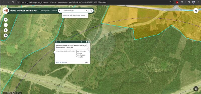The height and width of the screenshot is (94, 201).
Task: Bookmark this page with star icon
Action: click(171, 2)
